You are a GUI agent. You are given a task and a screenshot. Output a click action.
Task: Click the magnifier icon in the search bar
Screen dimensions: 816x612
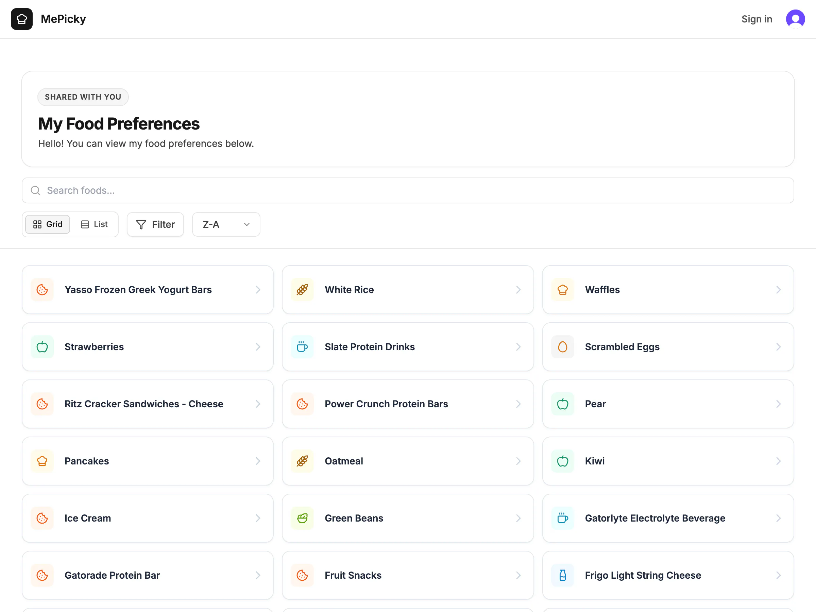[x=35, y=190]
